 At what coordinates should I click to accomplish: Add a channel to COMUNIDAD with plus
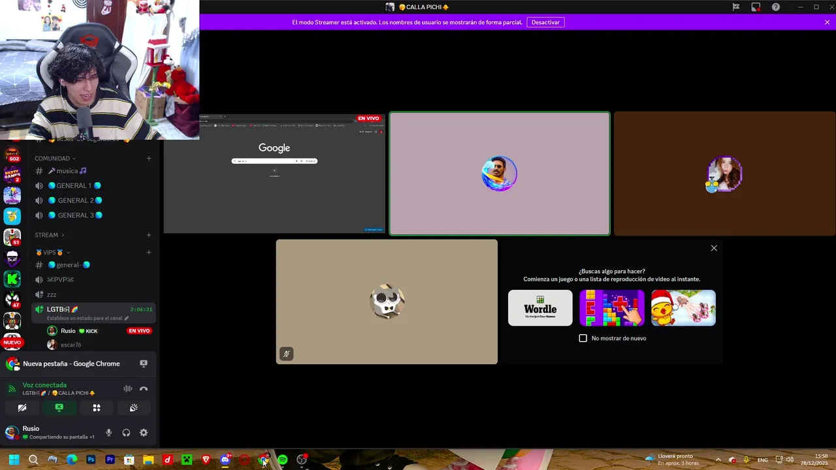[x=149, y=159]
